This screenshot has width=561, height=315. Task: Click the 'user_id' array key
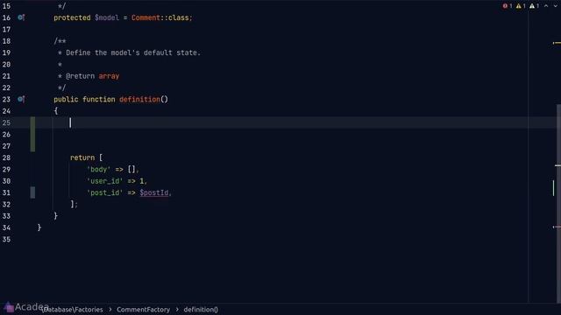(x=104, y=181)
